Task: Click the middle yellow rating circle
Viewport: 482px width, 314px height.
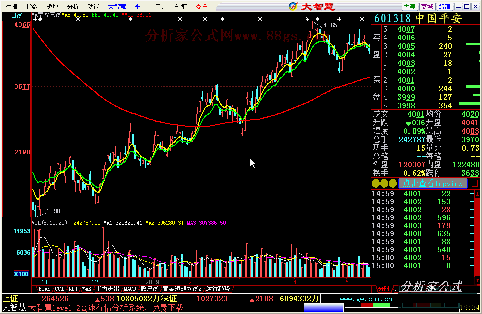Action: click(384, 184)
